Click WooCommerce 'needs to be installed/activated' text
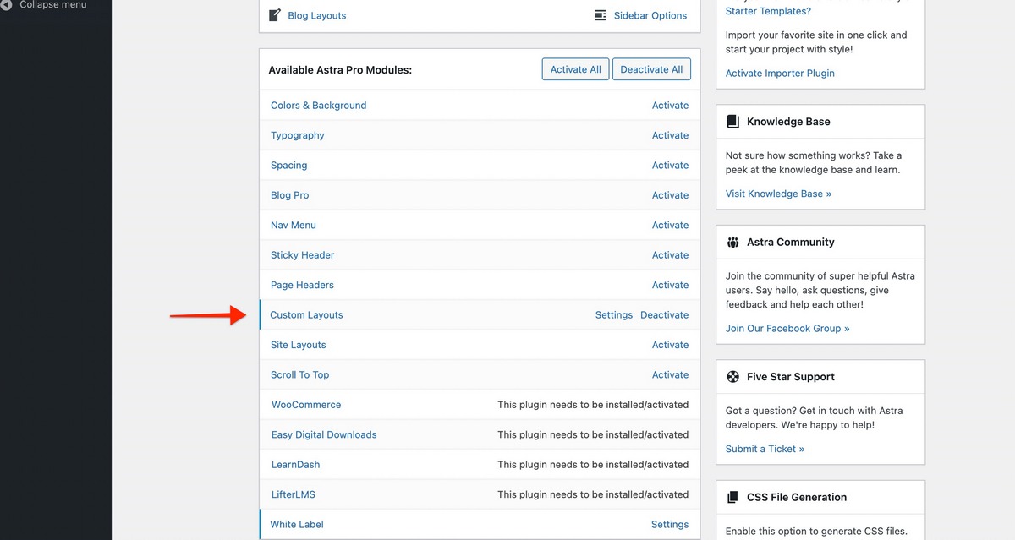1015x540 pixels. [x=593, y=405]
